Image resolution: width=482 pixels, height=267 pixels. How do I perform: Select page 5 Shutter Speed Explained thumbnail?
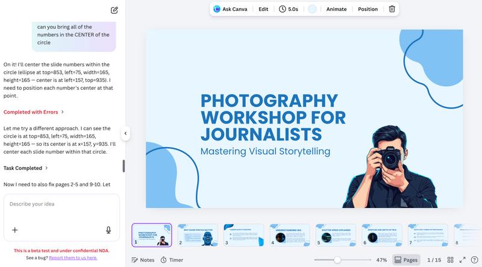click(x=336, y=235)
